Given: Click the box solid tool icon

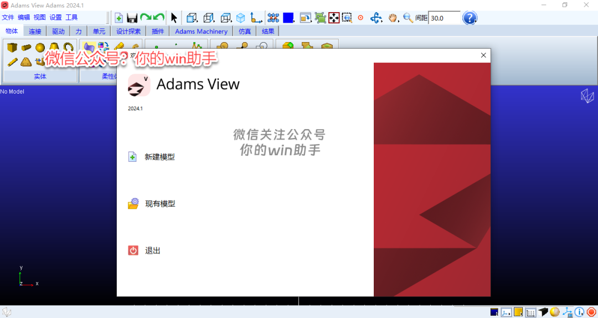Looking at the screenshot, I should click(x=12, y=48).
